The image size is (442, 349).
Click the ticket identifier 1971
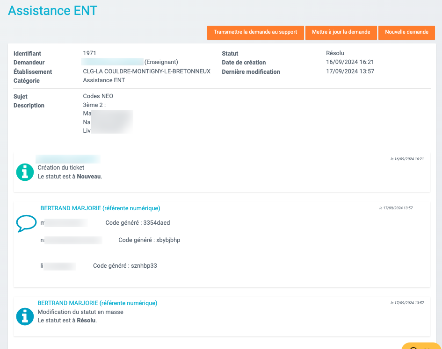click(x=89, y=53)
